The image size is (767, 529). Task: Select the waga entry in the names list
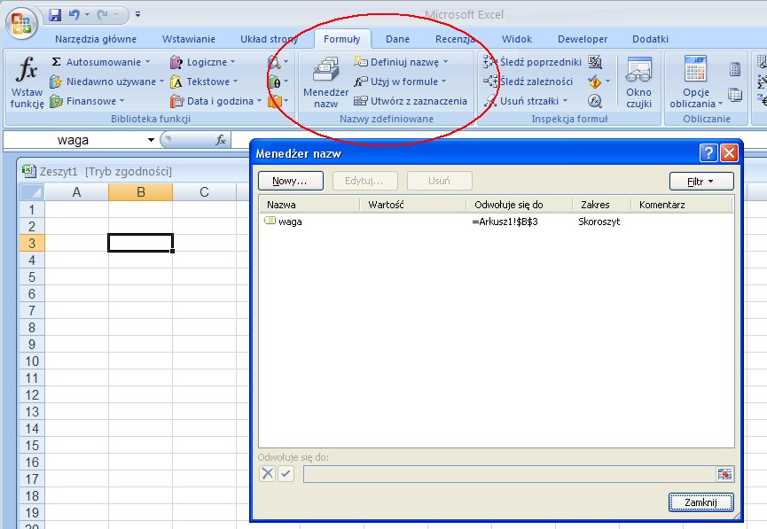(x=290, y=222)
